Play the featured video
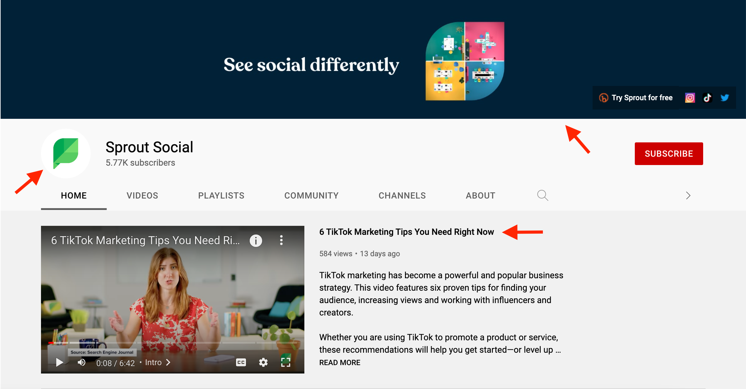The width and height of the screenshot is (746, 389). click(59, 362)
